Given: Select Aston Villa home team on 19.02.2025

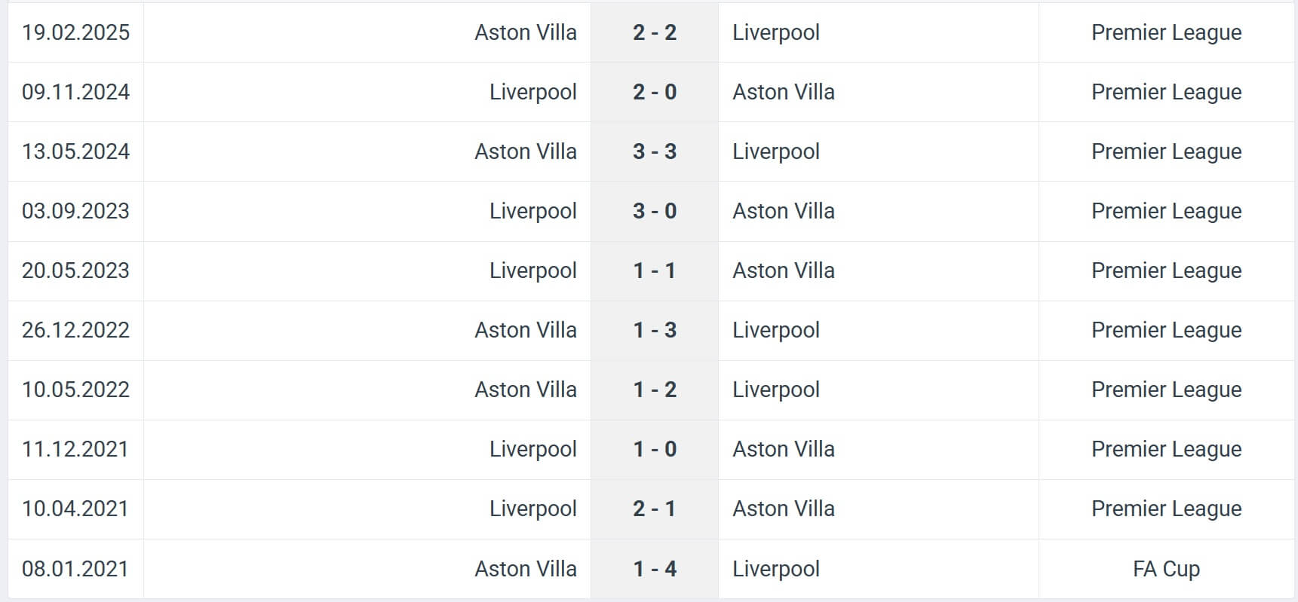Looking at the screenshot, I should [x=525, y=32].
